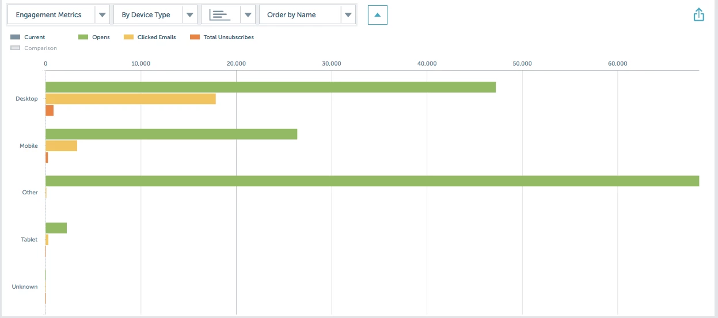Click the 60,000 axis tick label
Viewport: 718px width, 318px height.
pyautogui.click(x=617, y=64)
